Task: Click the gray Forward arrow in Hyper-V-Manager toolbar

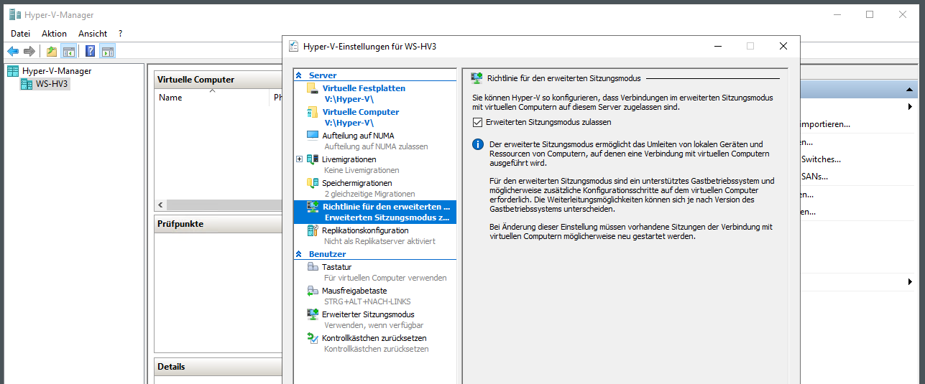Action: (29, 51)
